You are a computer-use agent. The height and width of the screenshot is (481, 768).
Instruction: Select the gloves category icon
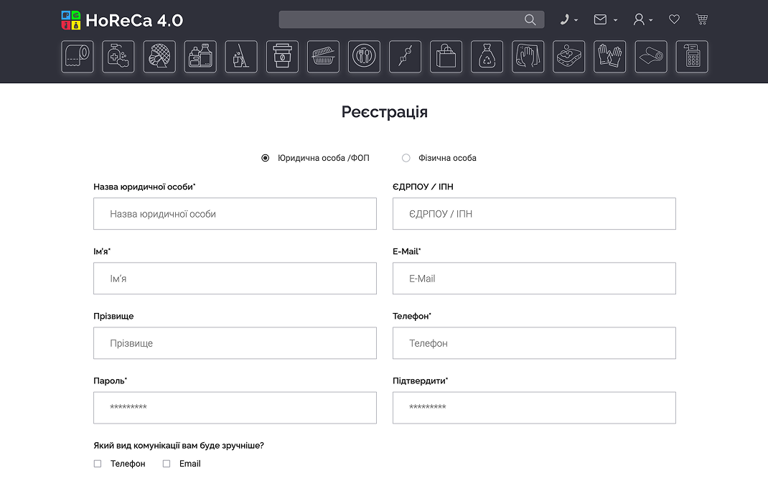(609, 57)
